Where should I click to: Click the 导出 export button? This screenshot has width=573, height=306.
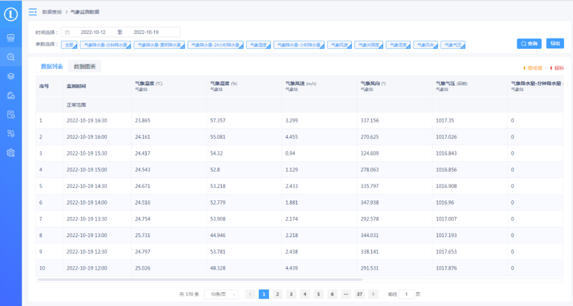click(555, 43)
